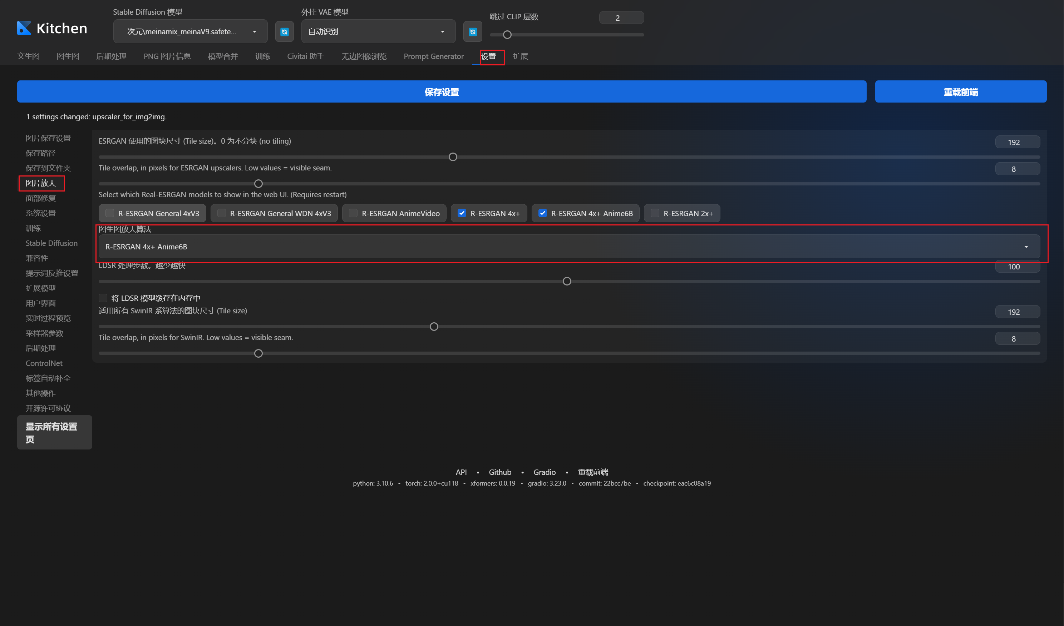Screen dimensions: 1064x626
Task: Click the ESRGAN tile size value field
Action: coord(1017,142)
